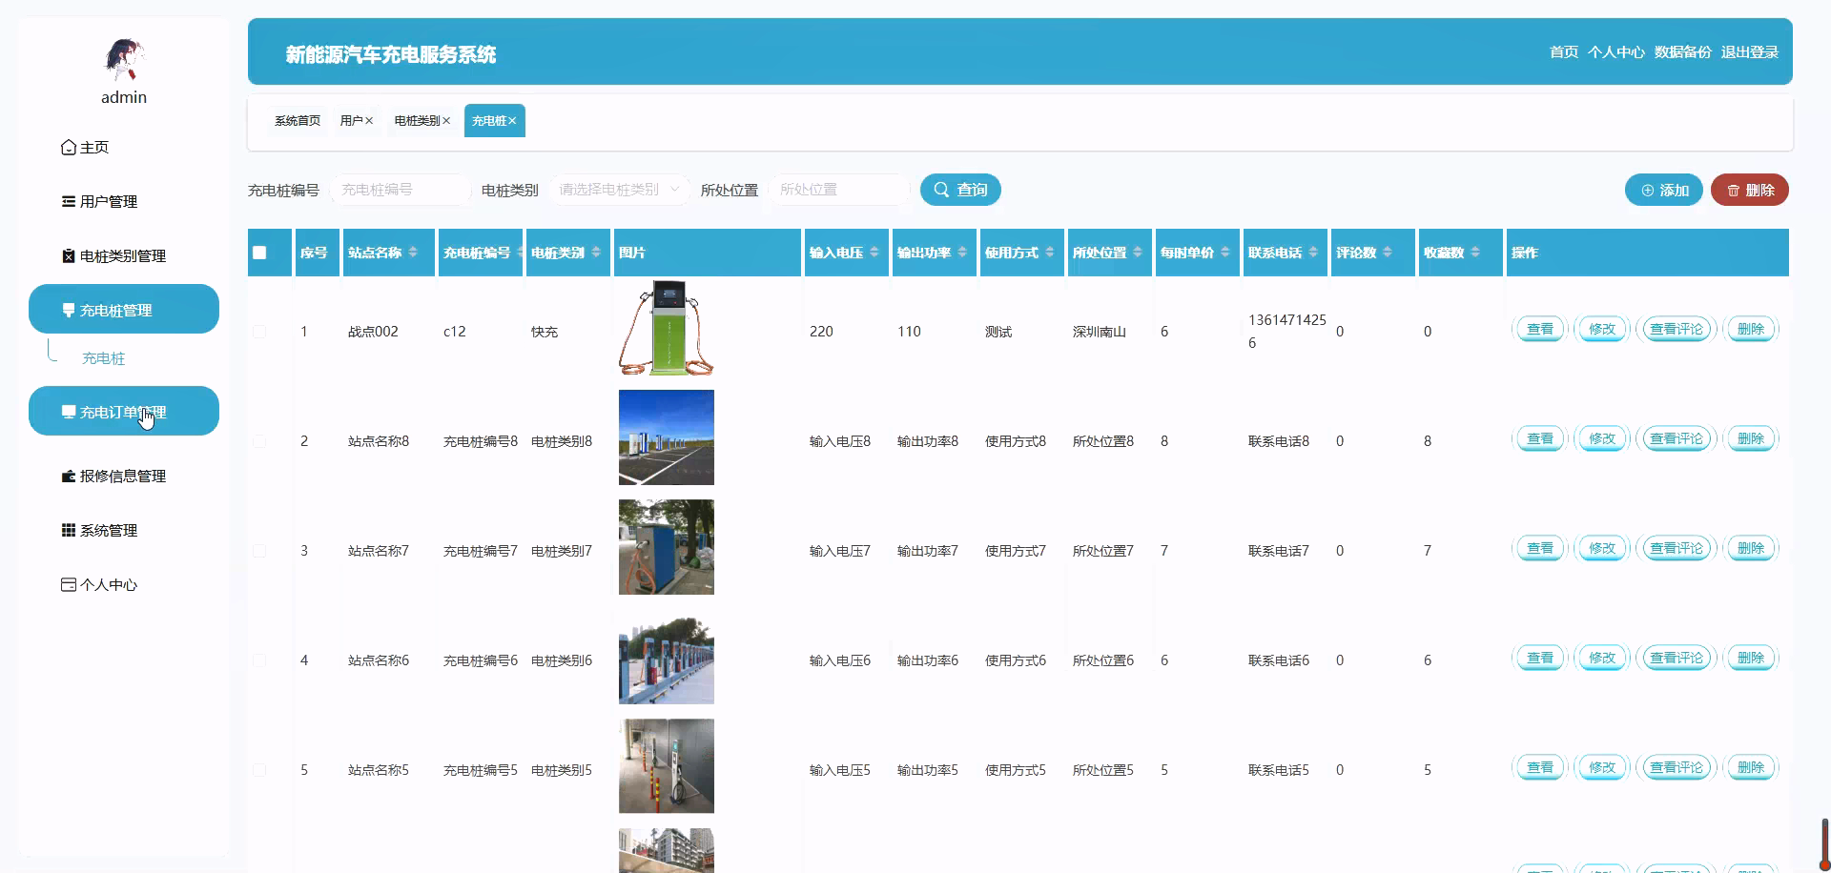Click 删除 for 站点名称6 row
Image resolution: width=1831 pixels, height=873 pixels.
(1751, 659)
